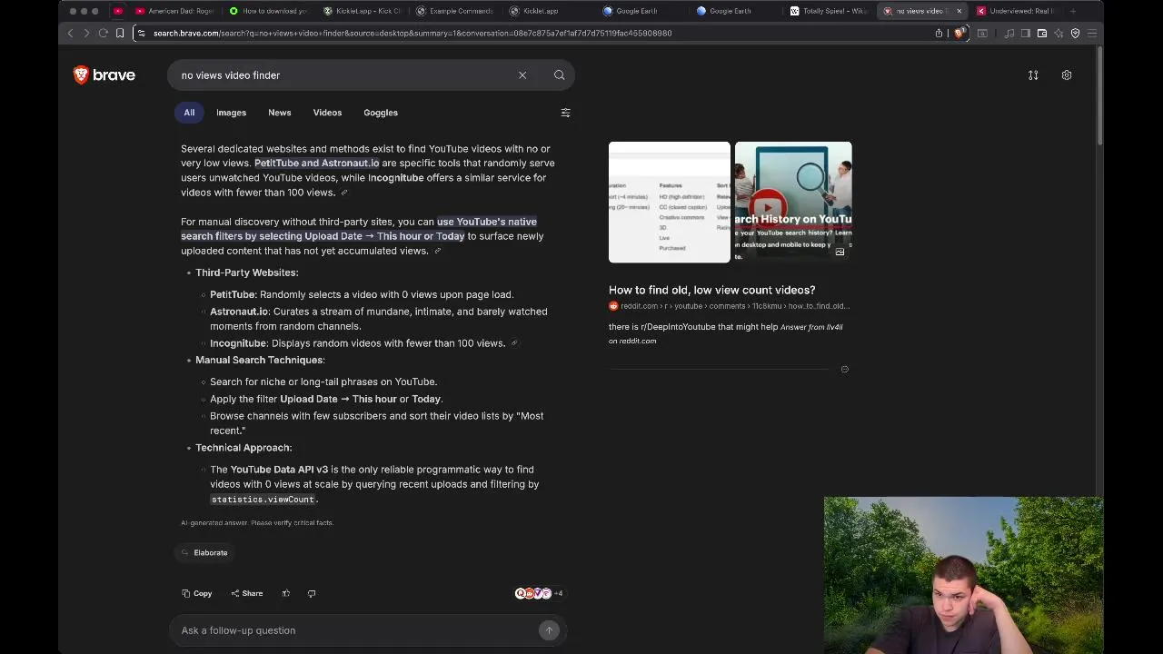Click the sort/rerank icon beside the gear

1033,75
